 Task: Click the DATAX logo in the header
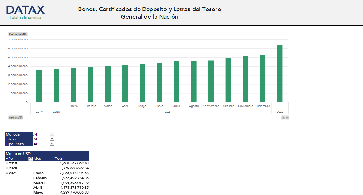[25, 10]
